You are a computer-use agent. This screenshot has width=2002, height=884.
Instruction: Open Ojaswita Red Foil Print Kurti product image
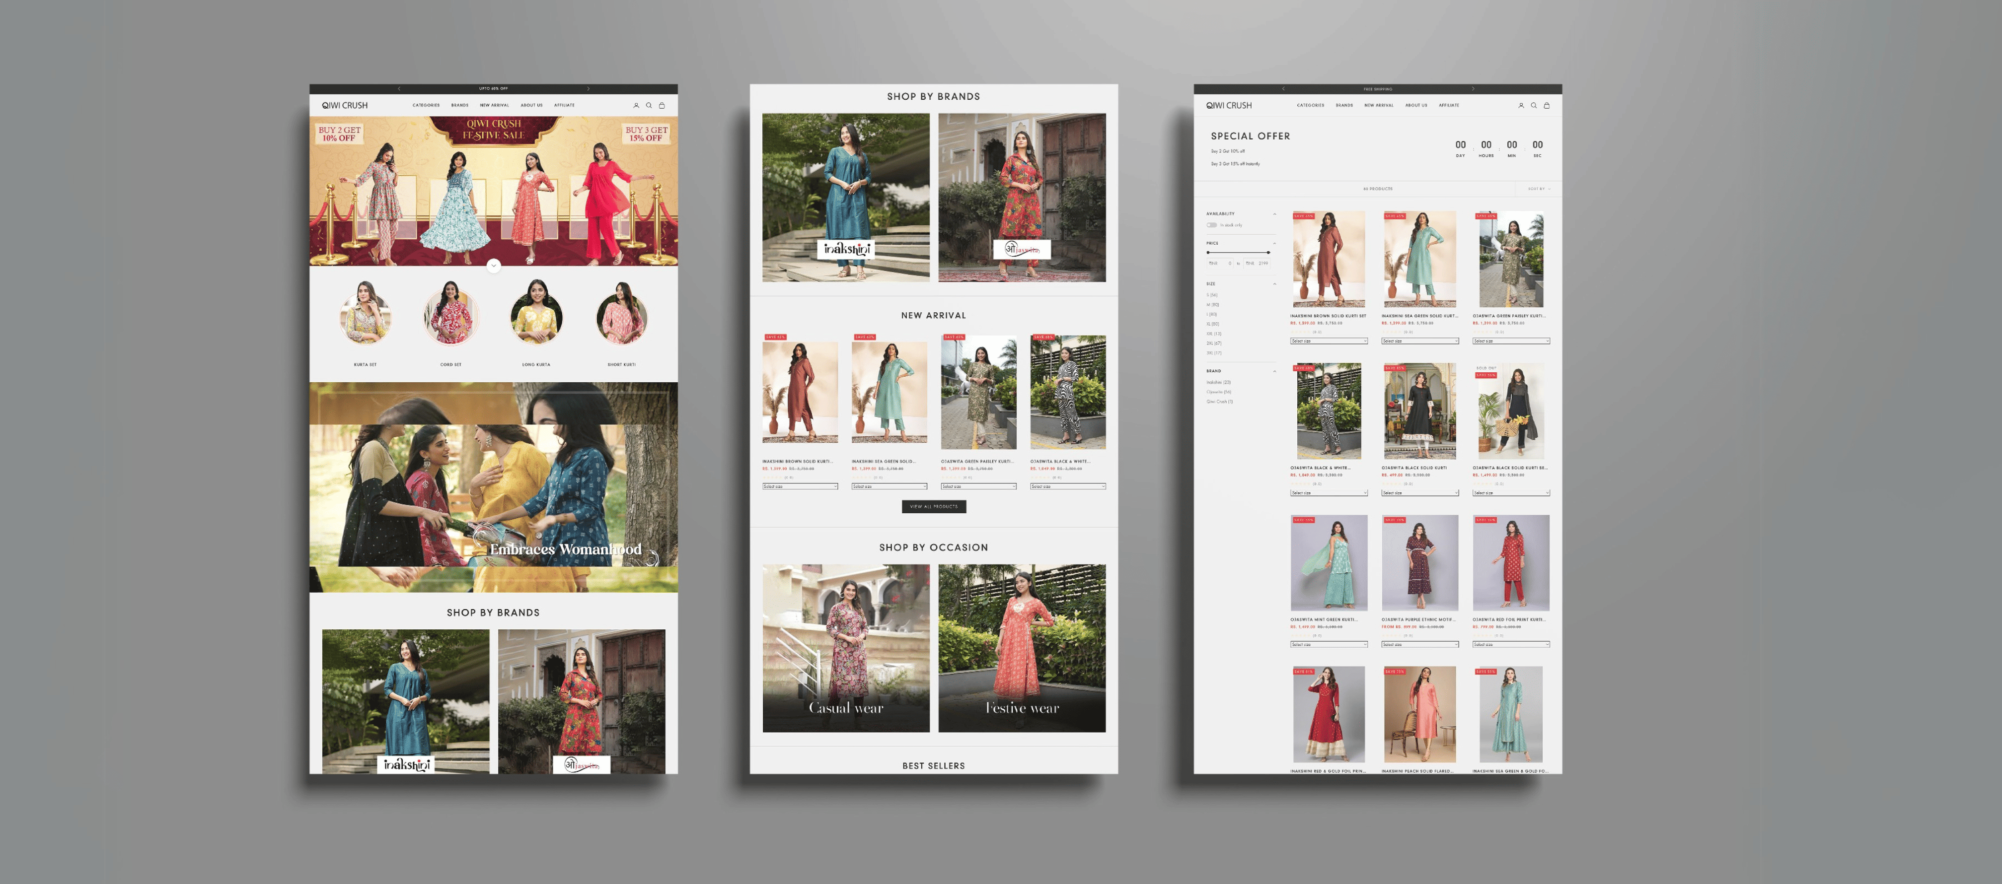1511,562
